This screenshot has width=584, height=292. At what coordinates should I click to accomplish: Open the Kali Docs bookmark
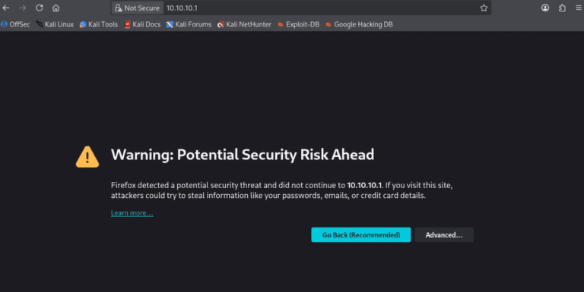[142, 24]
